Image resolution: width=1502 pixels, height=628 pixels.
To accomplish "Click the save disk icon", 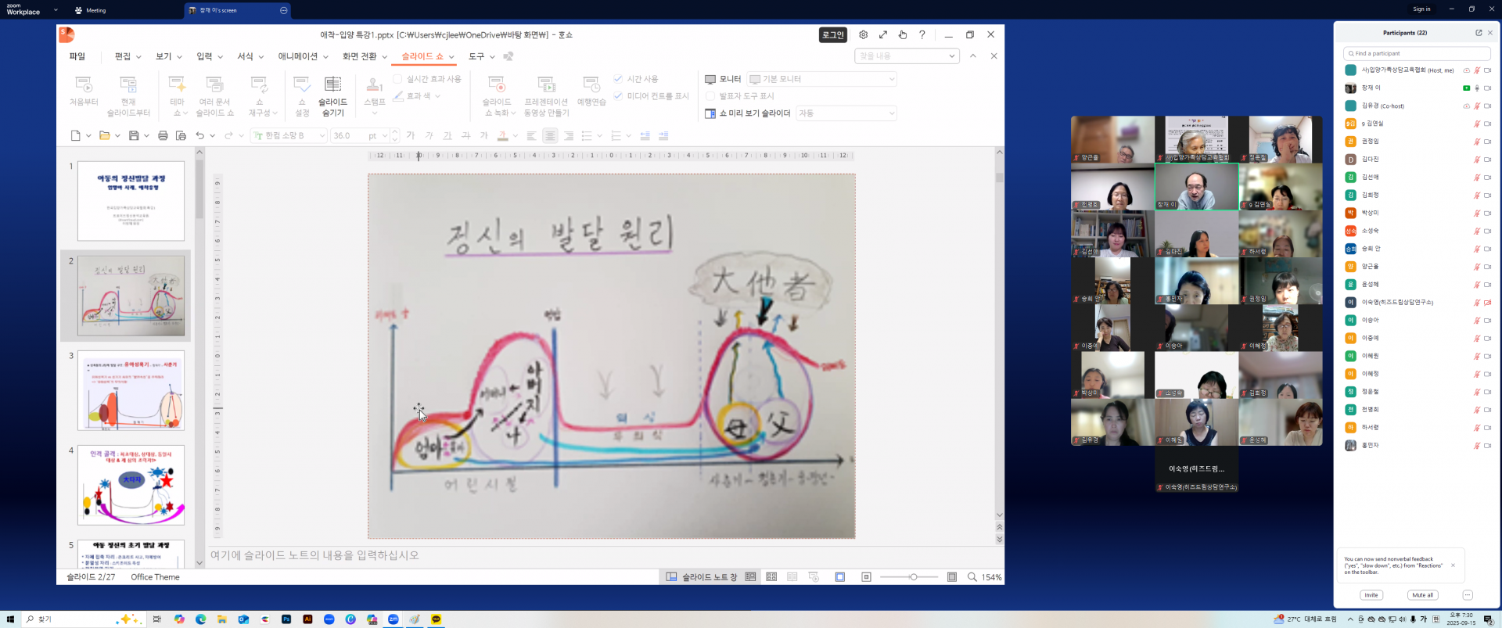I will 134,135.
